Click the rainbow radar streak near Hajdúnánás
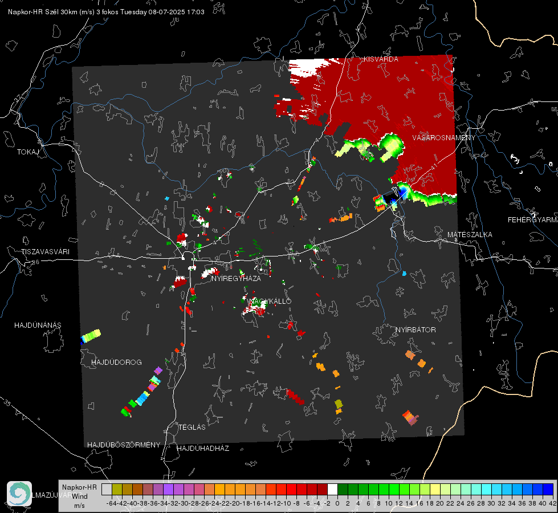 pos(91,336)
